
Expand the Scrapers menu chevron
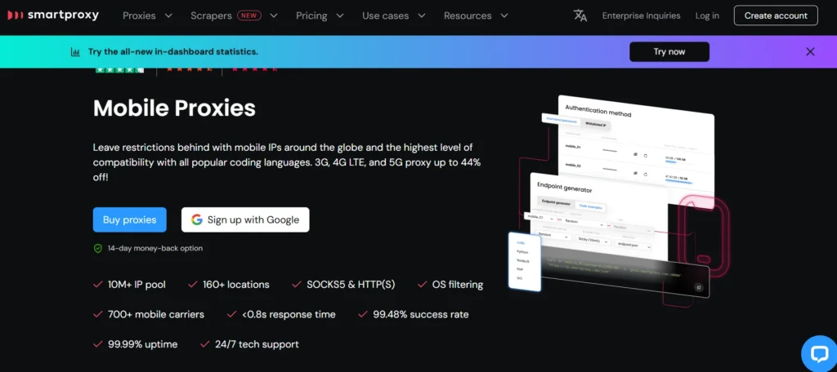click(x=274, y=16)
